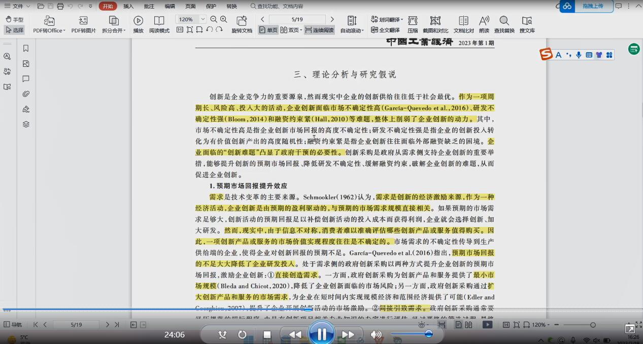The image size is (643, 344).
Task: Click the green spreadsheet floating icon
Action: point(633,49)
